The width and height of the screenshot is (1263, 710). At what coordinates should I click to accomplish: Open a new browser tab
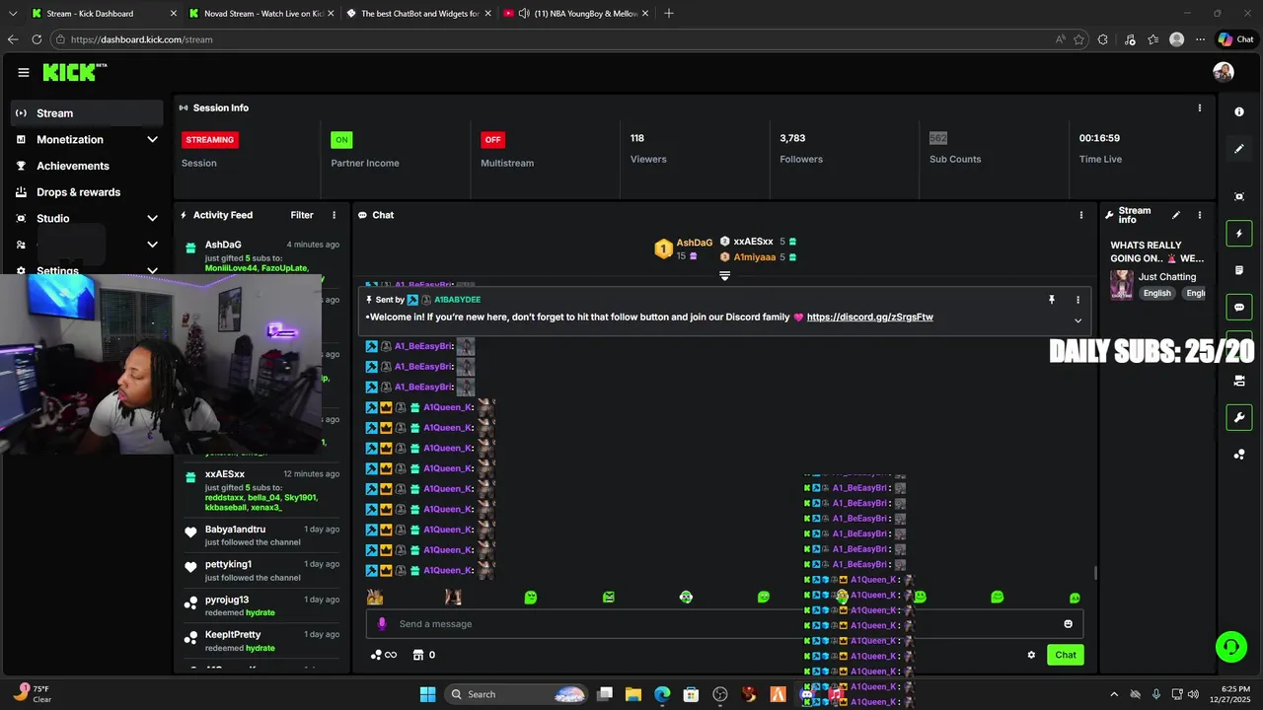(x=669, y=14)
